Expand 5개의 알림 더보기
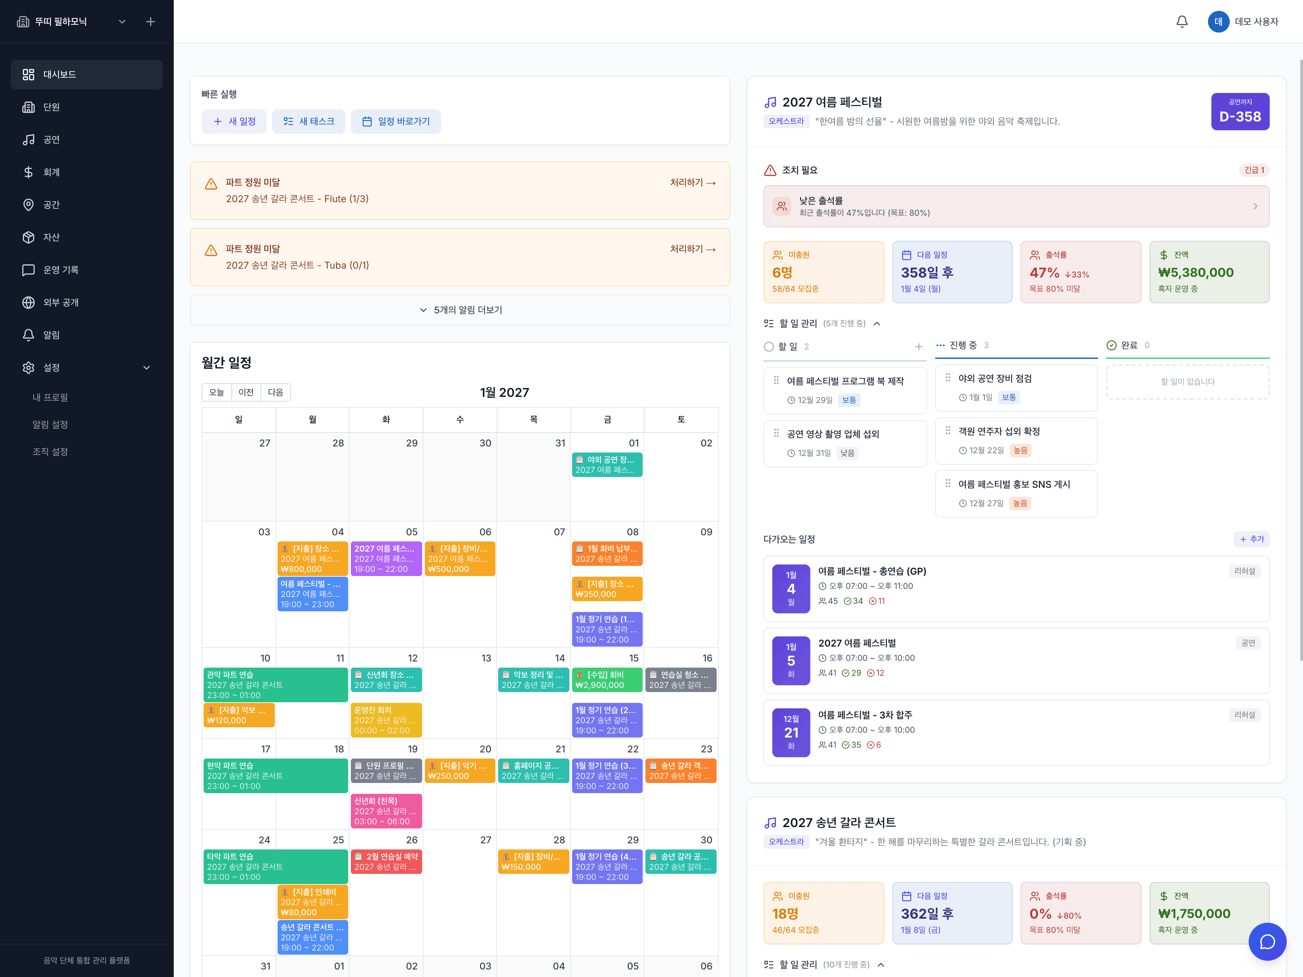Screen dimensions: 1303x977 click(460, 310)
